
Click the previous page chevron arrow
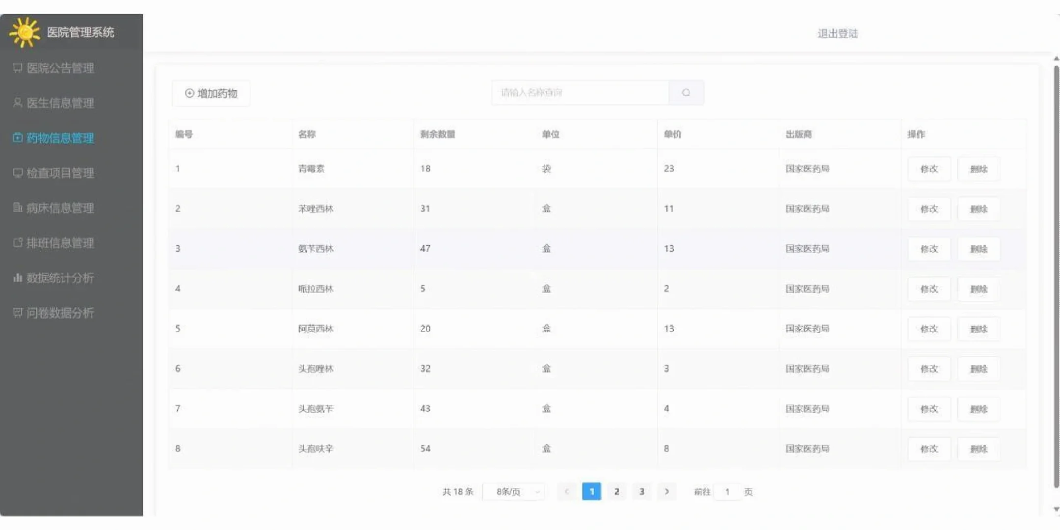pos(567,491)
